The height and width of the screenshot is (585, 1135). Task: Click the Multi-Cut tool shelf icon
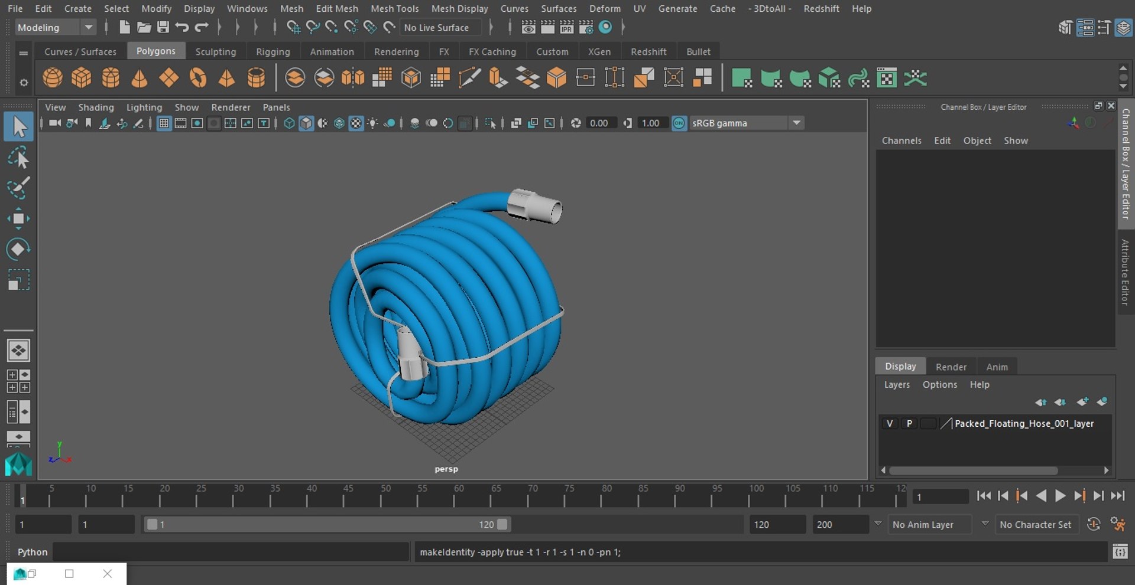coord(469,78)
